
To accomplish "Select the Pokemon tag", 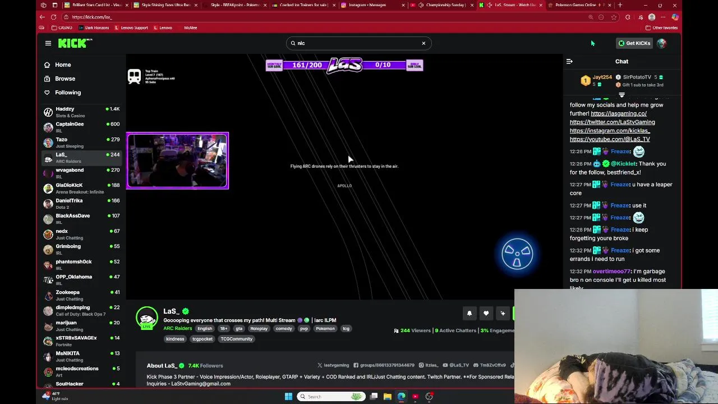I will (x=325, y=329).
